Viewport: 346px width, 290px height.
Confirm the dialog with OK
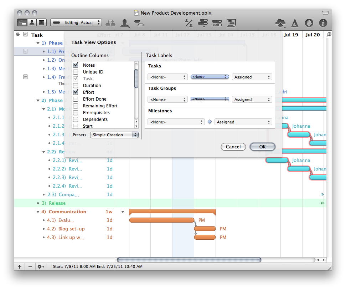262,147
